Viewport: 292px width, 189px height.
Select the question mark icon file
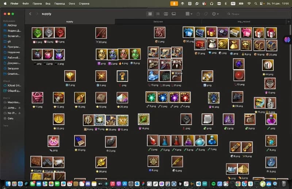click(x=122, y=76)
